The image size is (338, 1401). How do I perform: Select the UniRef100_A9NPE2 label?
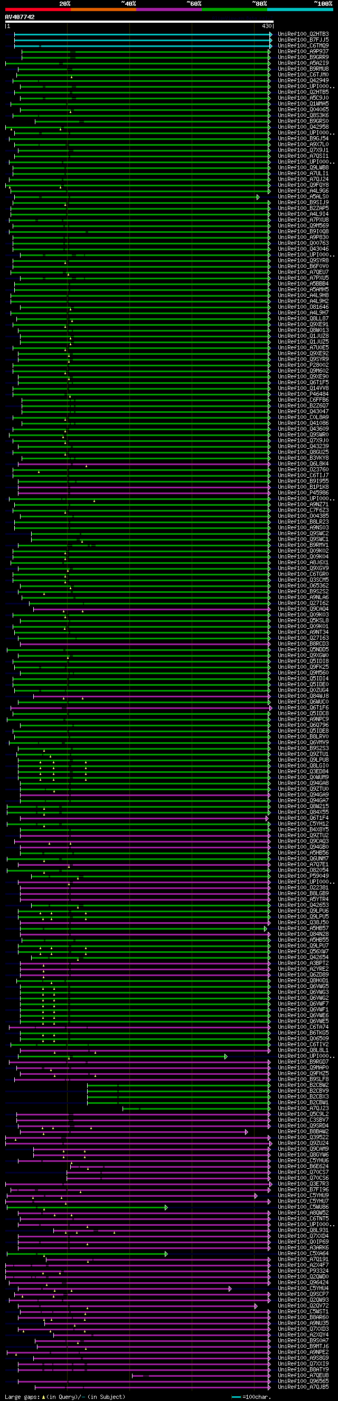click(303, 1352)
